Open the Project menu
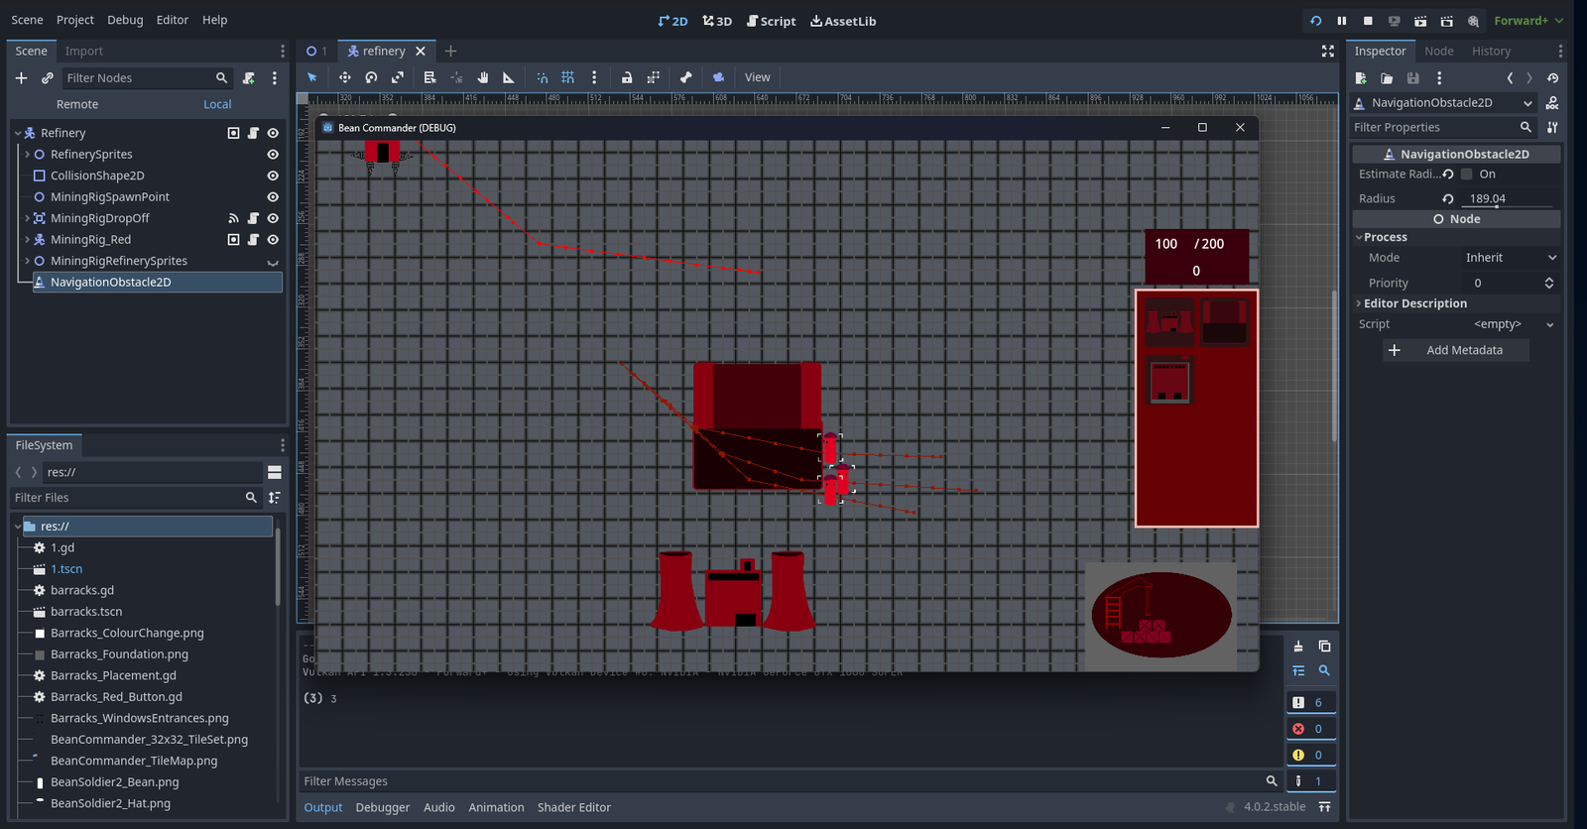This screenshot has height=829, width=1587. (x=75, y=20)
